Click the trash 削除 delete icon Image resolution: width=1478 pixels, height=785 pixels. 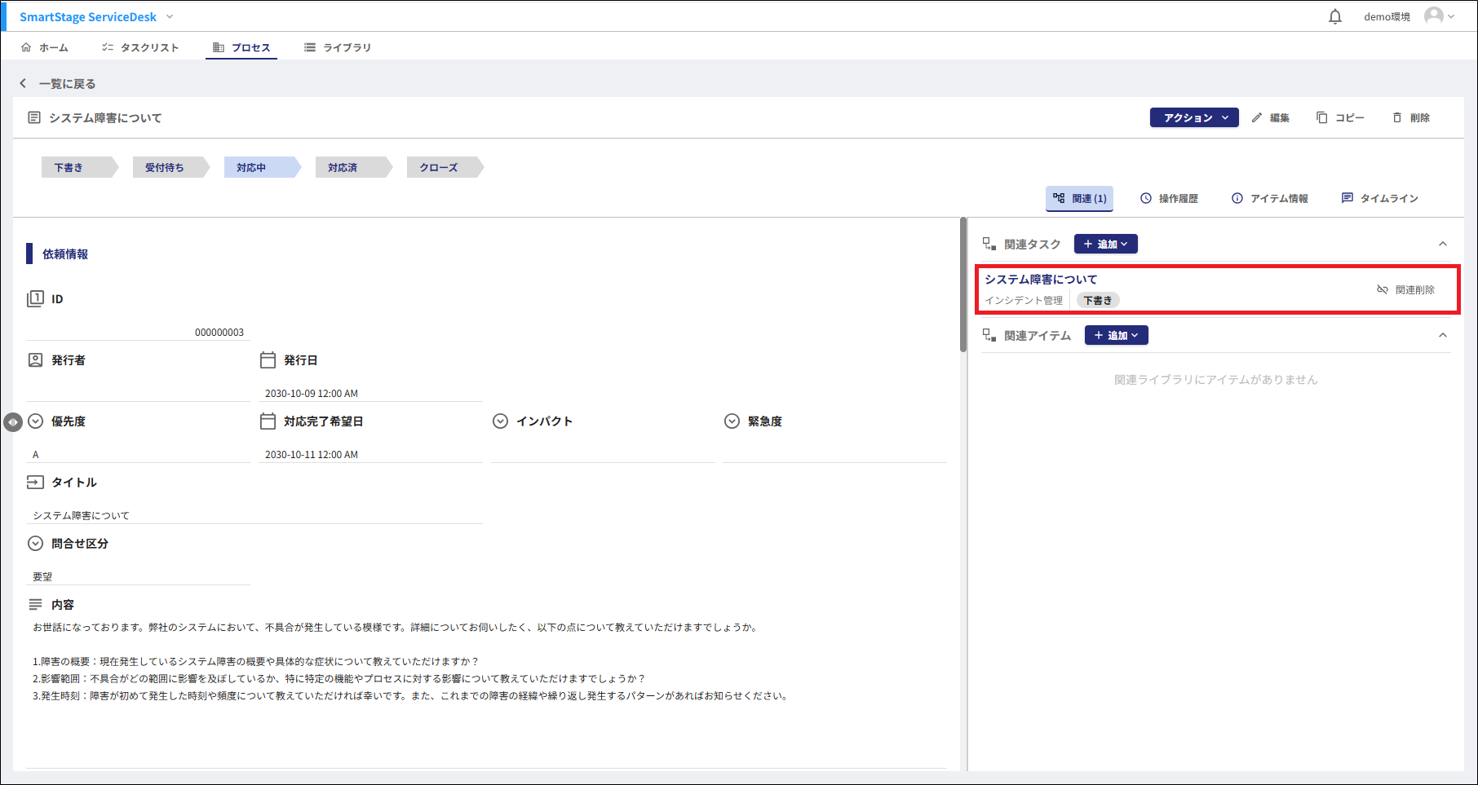coord(1397,118)
